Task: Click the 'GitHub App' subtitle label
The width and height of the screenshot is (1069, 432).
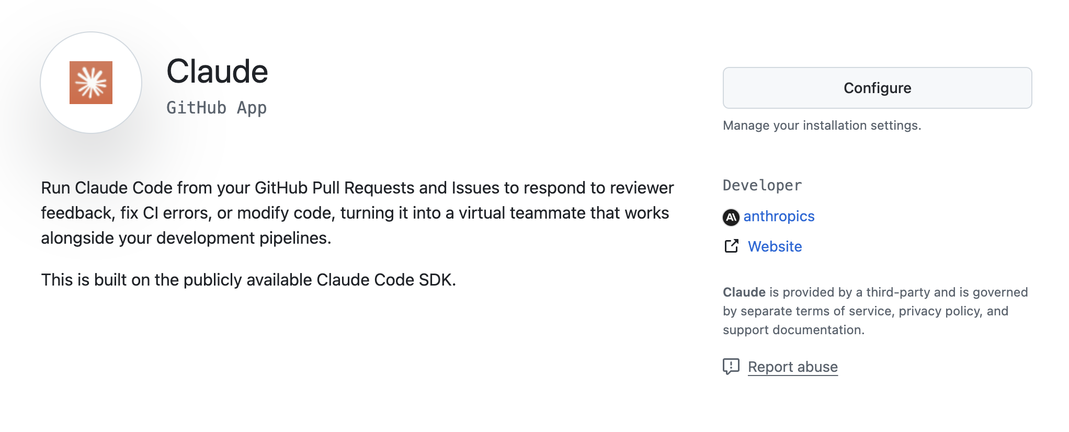Action: (217, 108)
